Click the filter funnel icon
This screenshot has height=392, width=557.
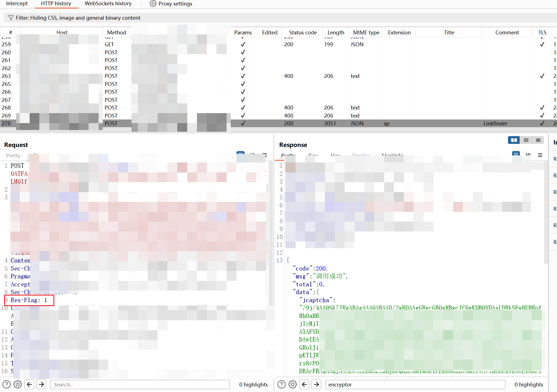(x=11, y=18)
